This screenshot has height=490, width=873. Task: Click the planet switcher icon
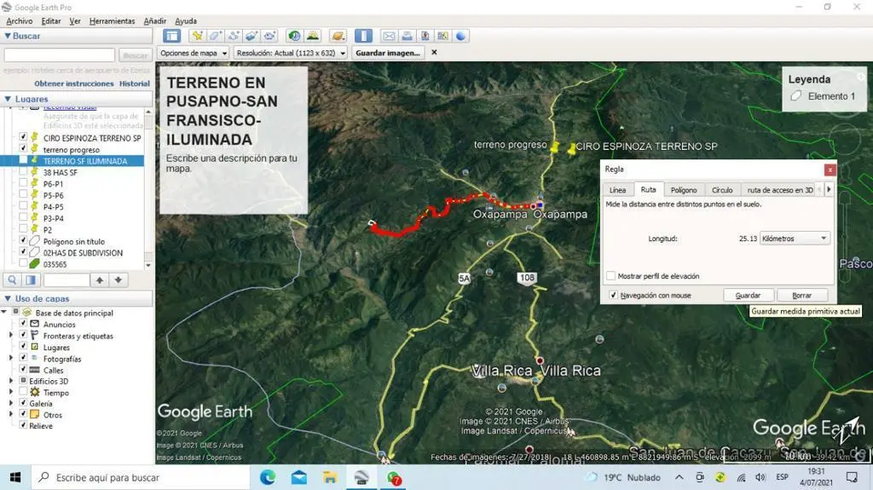tap(338, 36)
